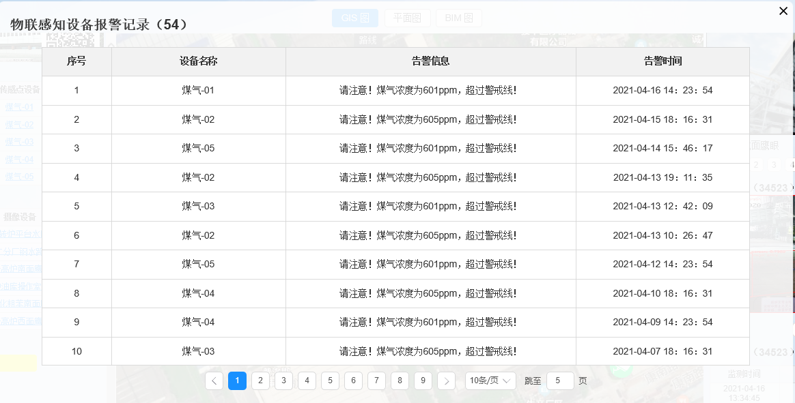795x403 pixels.
Task: Close the alarm records dialog
Action: pyautogui.click(x=783, y=11)
